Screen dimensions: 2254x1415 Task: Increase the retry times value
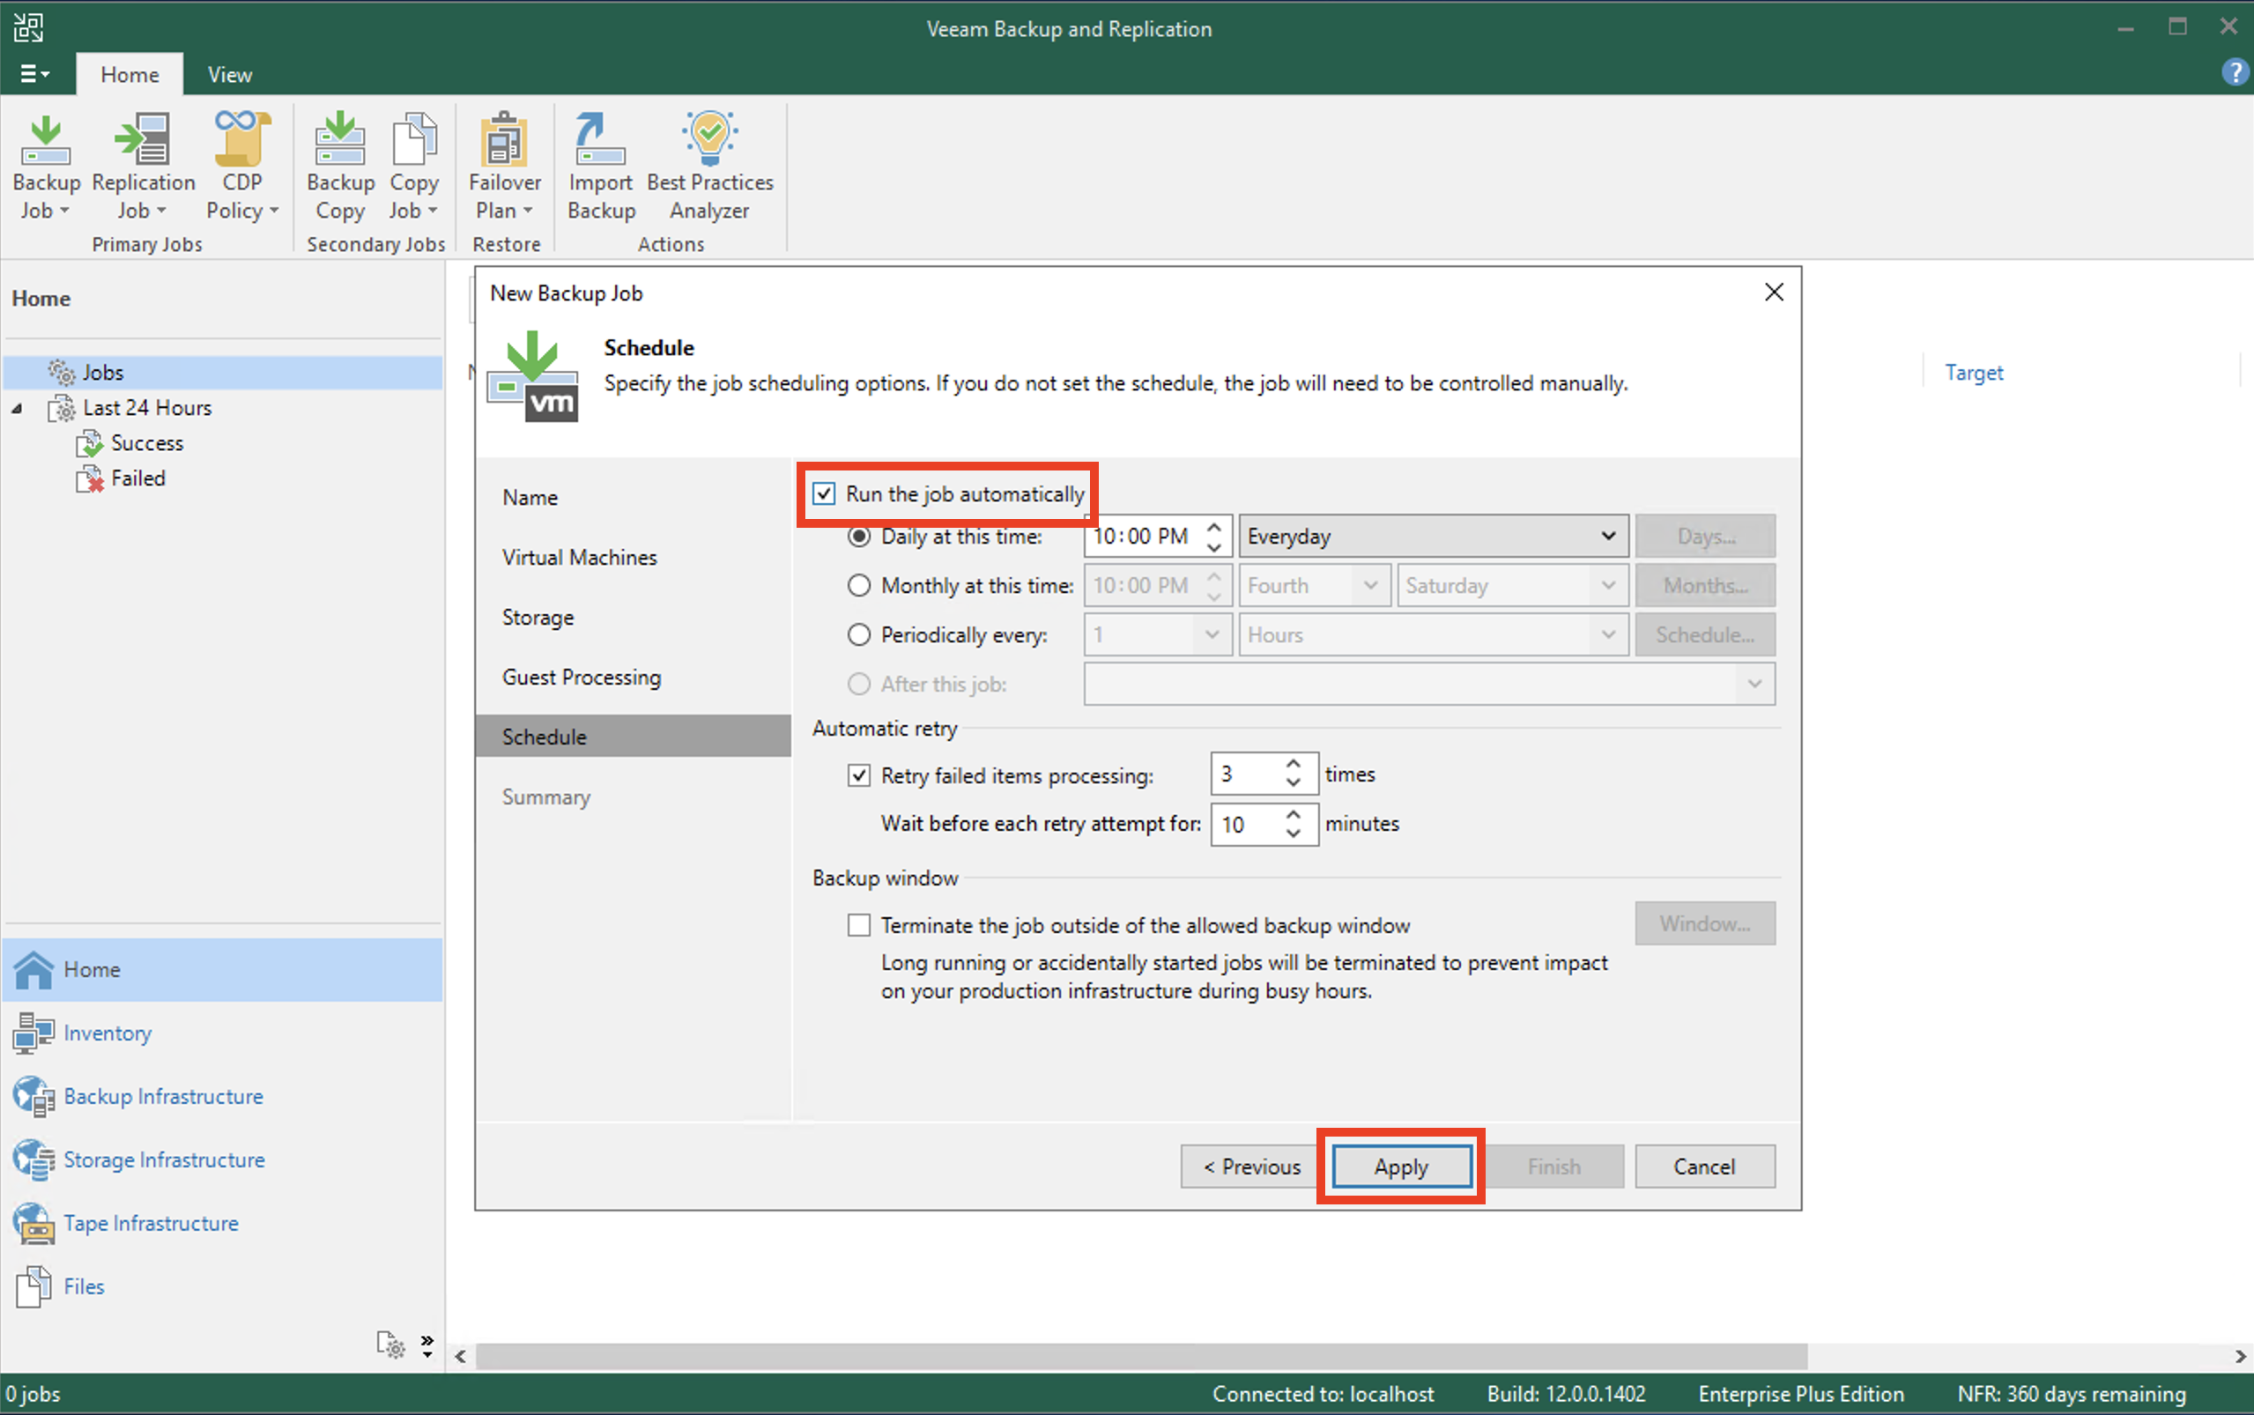click(x=1293, y=764)
